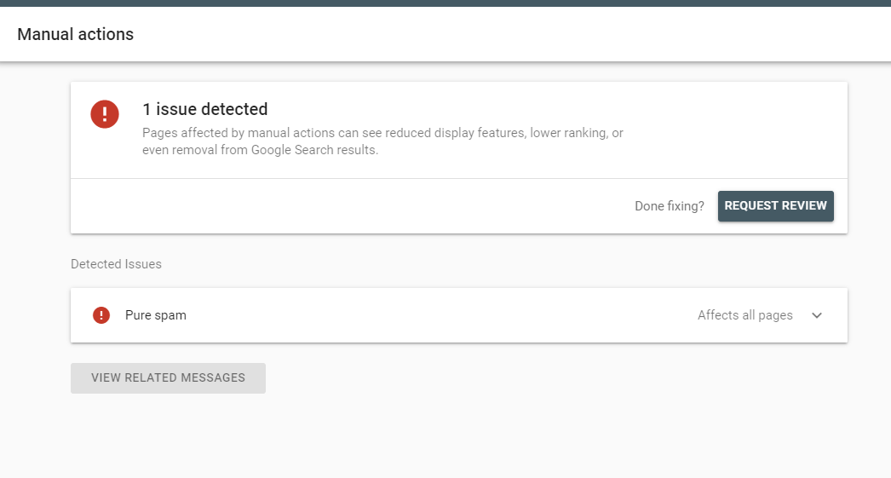Click the 'Pages affected by manual actions' sentence
This screenshot has width=891, height=478.
(382, 134)
